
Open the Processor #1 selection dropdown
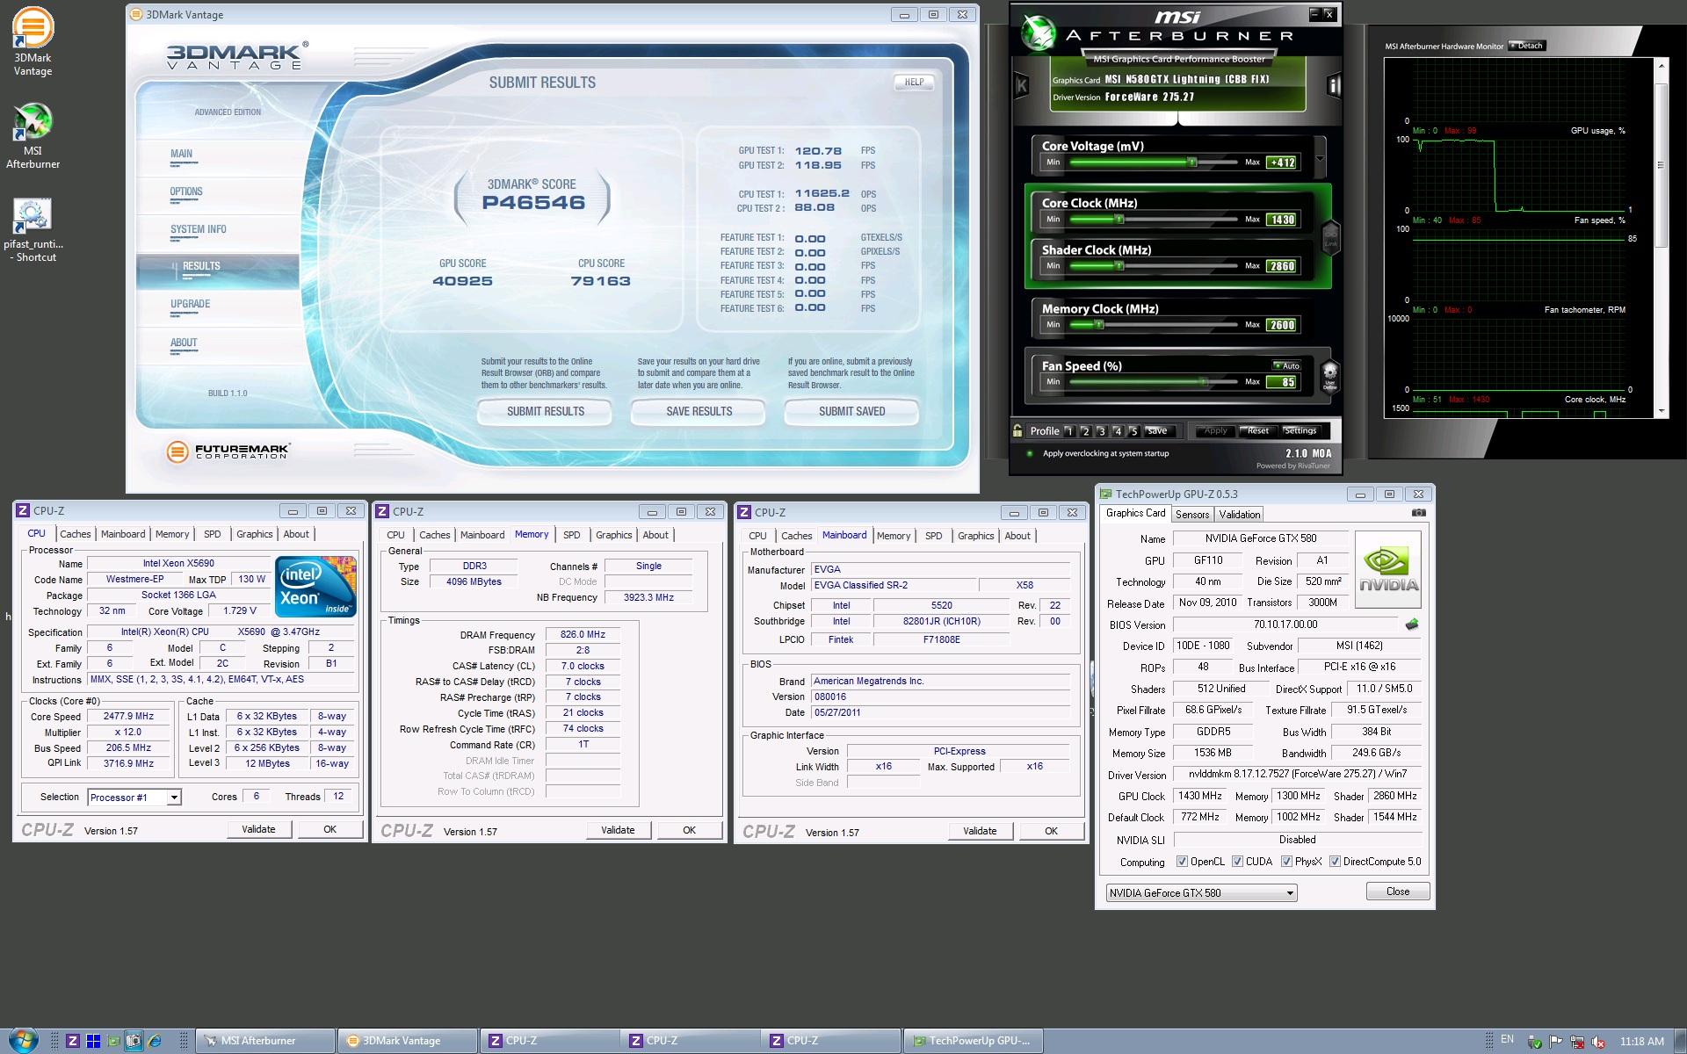(x=174, y=798)
